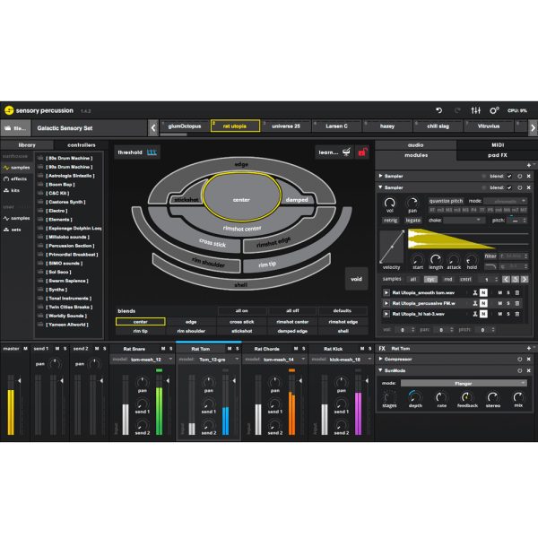Open Rat Kick model kick-mesh_18 dropdown
The image size is (538, 538).
[341, 360]
